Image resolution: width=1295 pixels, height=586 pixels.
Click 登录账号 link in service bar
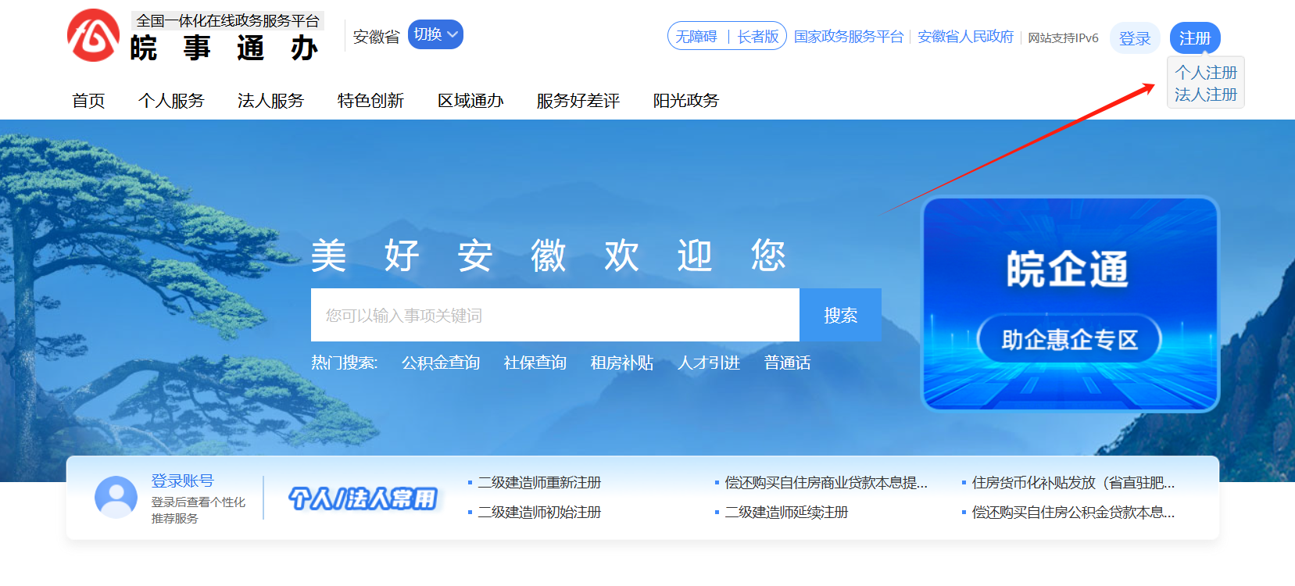tap(182, 481)
